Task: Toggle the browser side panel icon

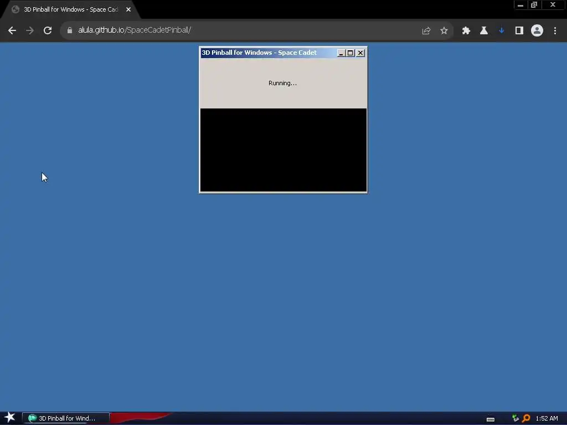Action: tap(519, 31)
